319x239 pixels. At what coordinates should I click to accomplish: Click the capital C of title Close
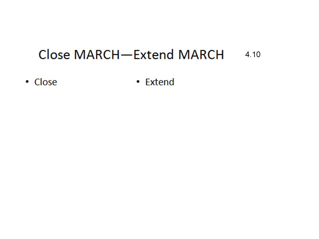[43, 54]
